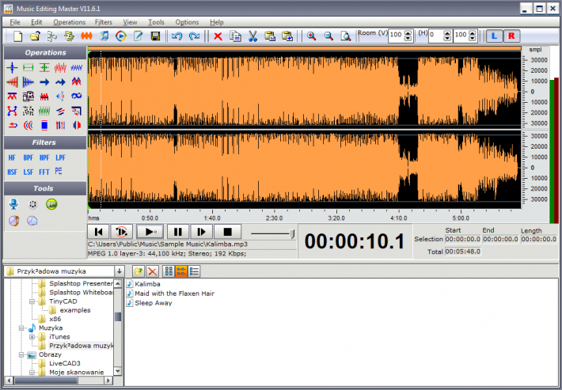This screenshot has width=562, height=390.
Task: Select Maid with the Flaxen Hair
Action: point(171,293)
